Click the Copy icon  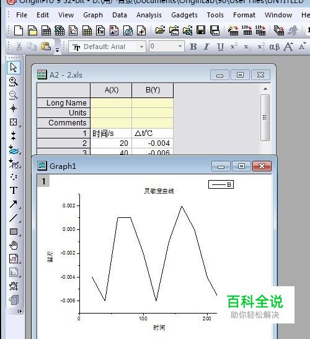pos(32,47)
